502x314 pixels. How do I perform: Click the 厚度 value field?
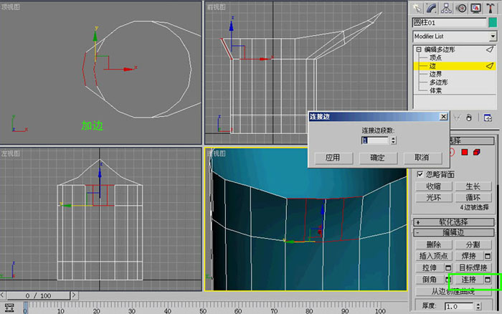tap(458, 307)
